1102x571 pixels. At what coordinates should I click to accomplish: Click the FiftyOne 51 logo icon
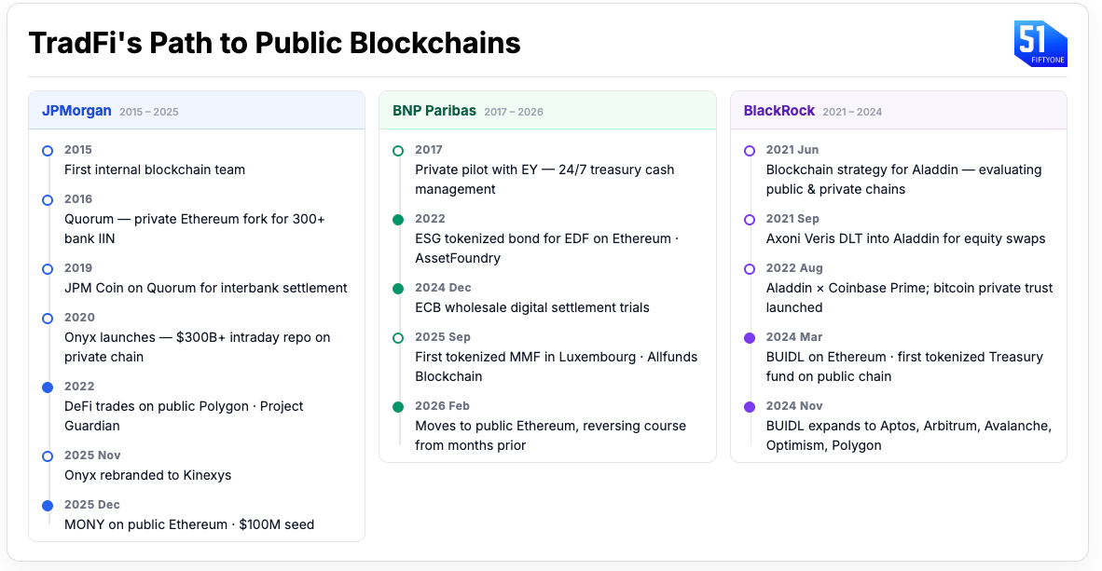(1040, 44)
